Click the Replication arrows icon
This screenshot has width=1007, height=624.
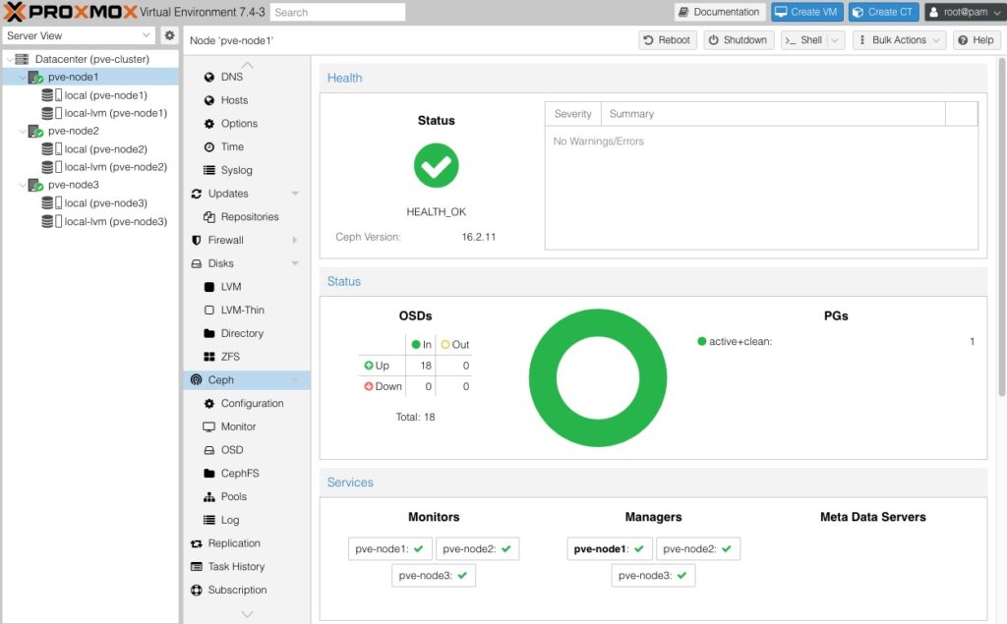tap(196, 543)
